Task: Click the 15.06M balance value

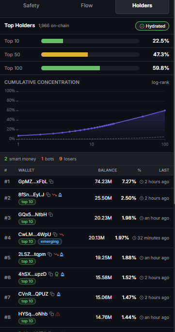Action: [x=104, y=298]
